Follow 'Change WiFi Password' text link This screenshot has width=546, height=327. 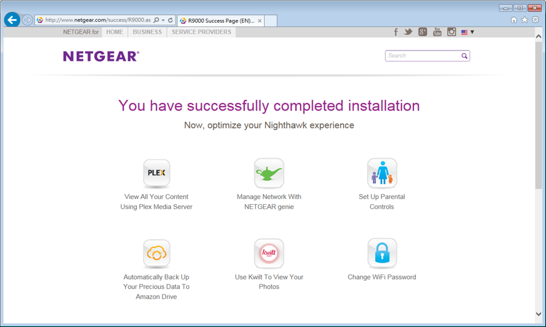(x=382, y=277)
